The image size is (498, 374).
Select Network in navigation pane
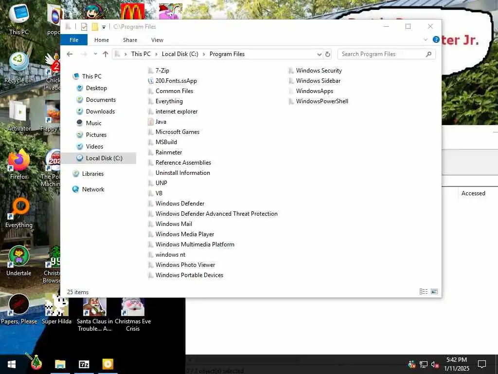point(93,189)
